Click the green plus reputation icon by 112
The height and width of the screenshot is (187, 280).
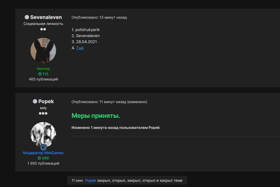point(40,74)
